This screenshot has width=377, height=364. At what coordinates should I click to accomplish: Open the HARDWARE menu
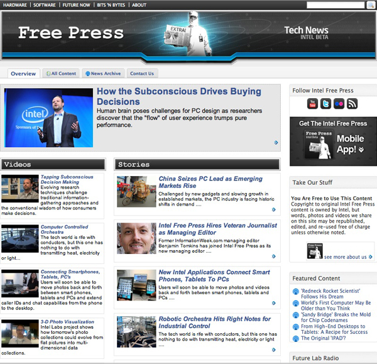click(x=15, y=5)
